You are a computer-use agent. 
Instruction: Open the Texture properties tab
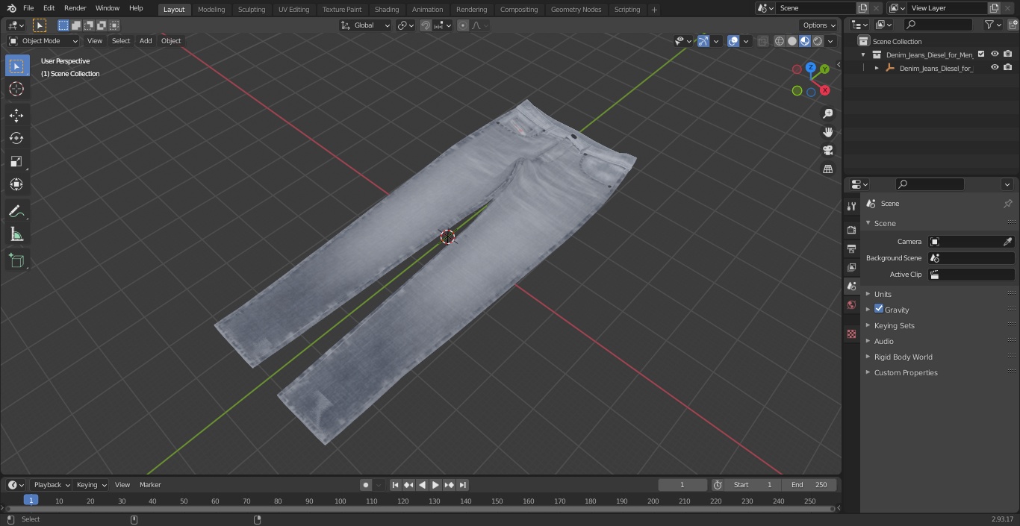tap(851, 334)
